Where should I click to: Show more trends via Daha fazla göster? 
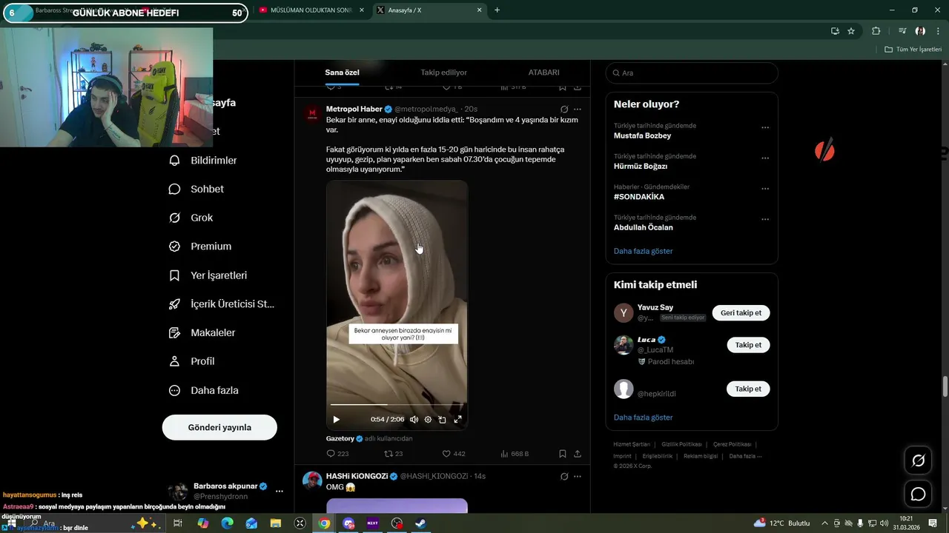pos(644,251)
